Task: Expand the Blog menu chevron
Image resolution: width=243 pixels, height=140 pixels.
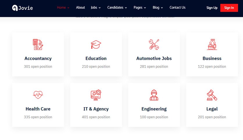Action: pos(162,8)
